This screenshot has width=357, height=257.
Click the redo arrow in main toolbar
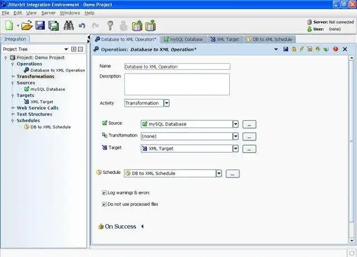click(x=95, y=26)
